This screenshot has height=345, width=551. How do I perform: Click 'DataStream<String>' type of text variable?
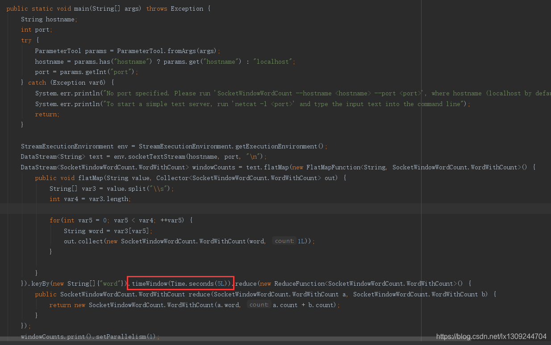point(53,157)
